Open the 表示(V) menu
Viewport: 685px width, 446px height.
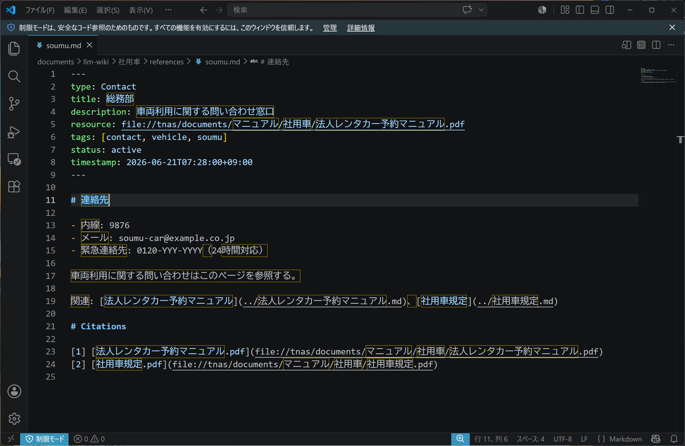(x=141, y=10)
